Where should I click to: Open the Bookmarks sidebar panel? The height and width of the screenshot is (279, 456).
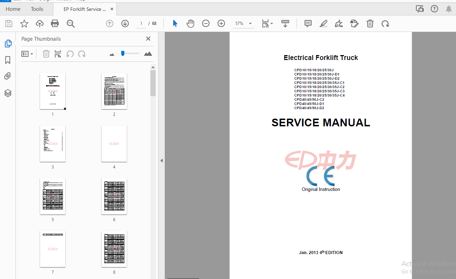[8, 60]
